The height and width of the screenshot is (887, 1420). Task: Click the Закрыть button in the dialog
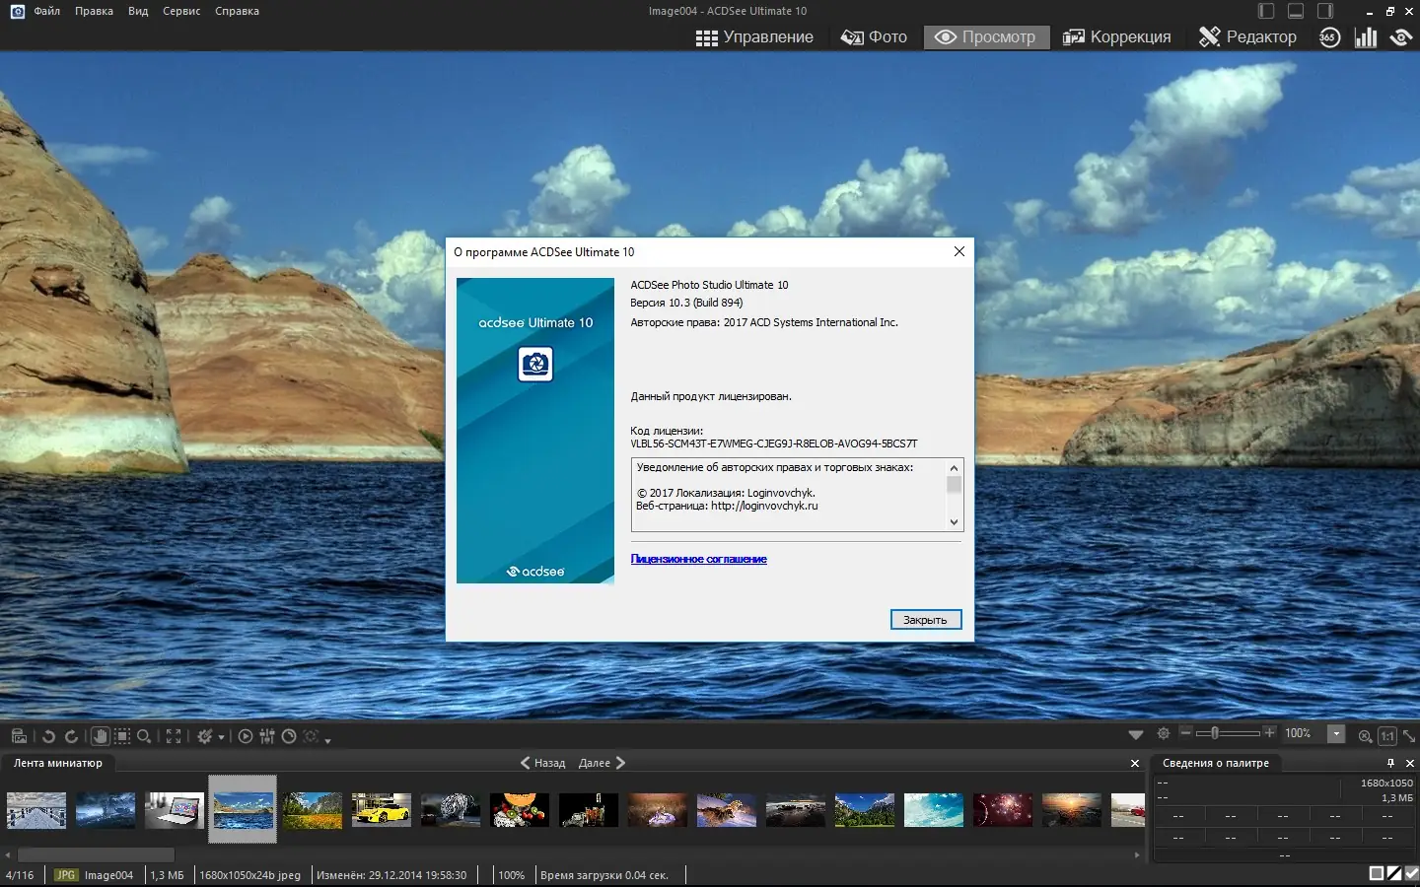[925, 620]
